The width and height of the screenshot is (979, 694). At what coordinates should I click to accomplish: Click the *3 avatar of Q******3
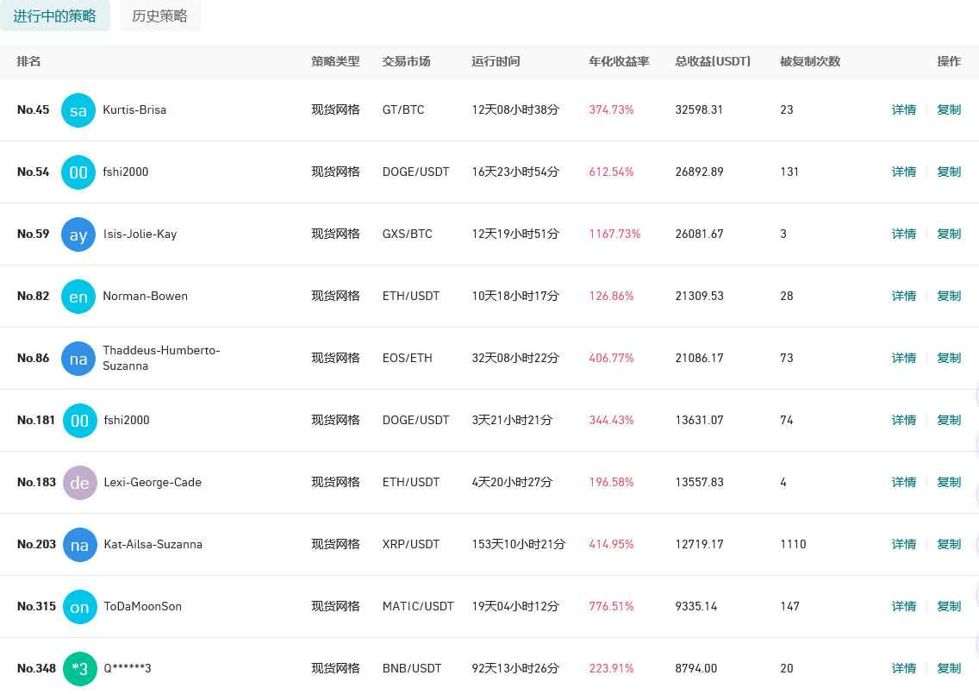click(x=80, y=669)
